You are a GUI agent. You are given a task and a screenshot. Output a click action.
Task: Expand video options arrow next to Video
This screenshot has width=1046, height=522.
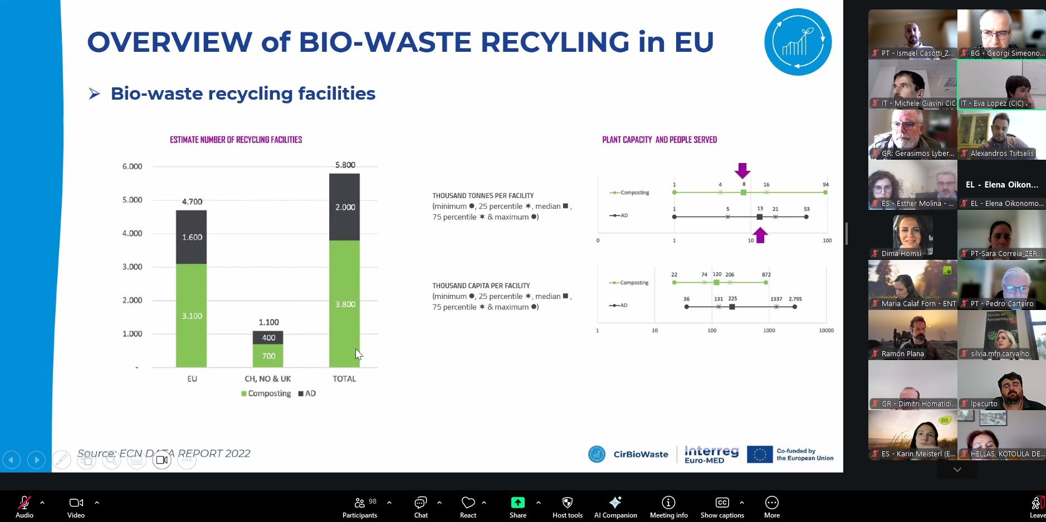point(97,503)
